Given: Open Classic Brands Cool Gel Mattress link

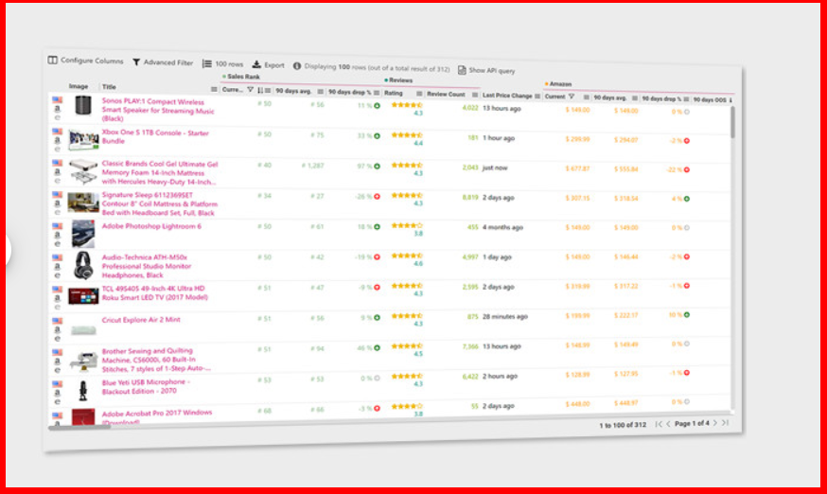Looking at the screenshot, I should [159, 172].
